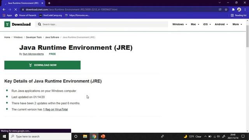The width and height of the screenshot is (249, 140).
Task: Open the weather 72°F Clear widget
Action: [x=193, y=136]
